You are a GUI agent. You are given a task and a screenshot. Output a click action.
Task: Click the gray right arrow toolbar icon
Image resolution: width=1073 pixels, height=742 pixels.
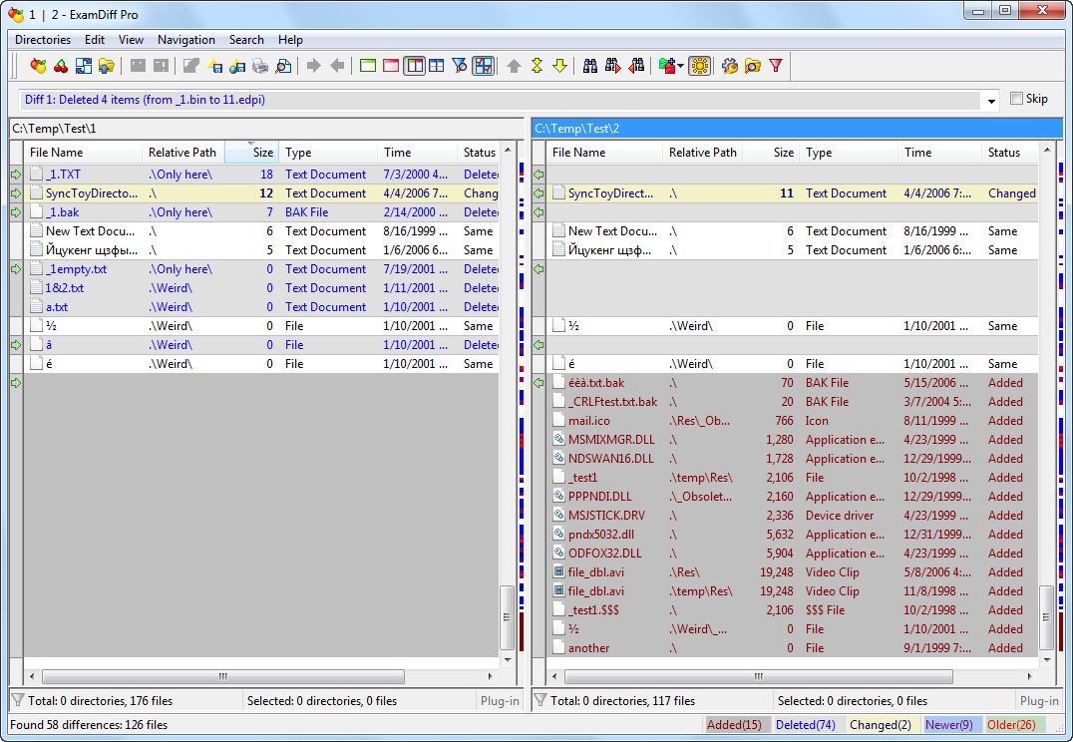(313, 66)
